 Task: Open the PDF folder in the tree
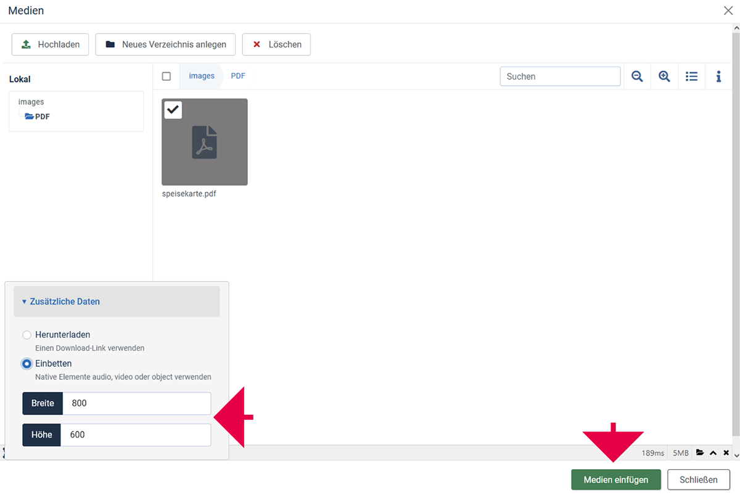coord(42,117)
